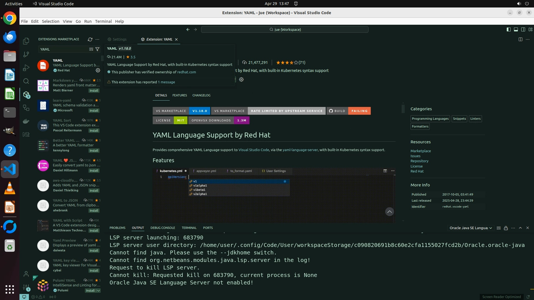The width and height of the screenshot is (534, 300).
Task: Switch to the CHANGELOG tab
Action: pyautogui.click(x=201, y=95)
